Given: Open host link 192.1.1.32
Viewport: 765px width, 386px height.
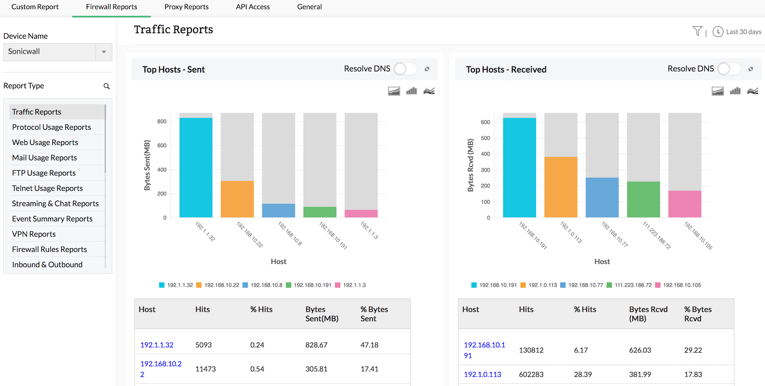Looking at the screenshot, I should click(156, 345).
